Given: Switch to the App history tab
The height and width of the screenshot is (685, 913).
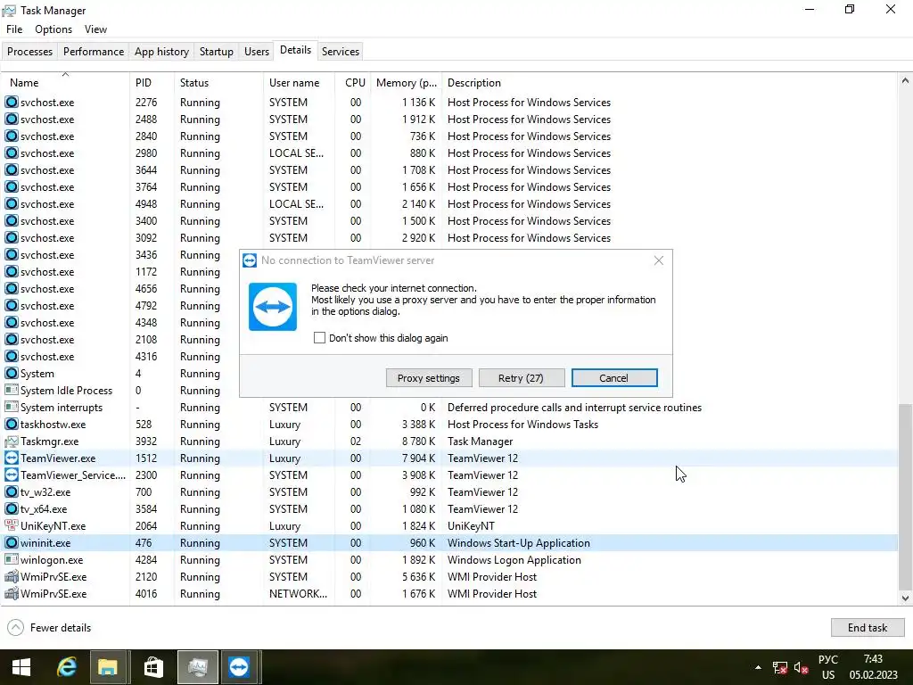Looking at the screenshot, I should point(162,51).
